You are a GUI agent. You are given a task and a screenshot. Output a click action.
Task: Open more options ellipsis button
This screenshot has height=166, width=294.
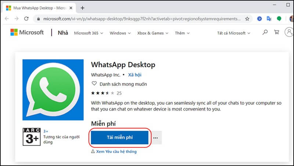point(155,138)
